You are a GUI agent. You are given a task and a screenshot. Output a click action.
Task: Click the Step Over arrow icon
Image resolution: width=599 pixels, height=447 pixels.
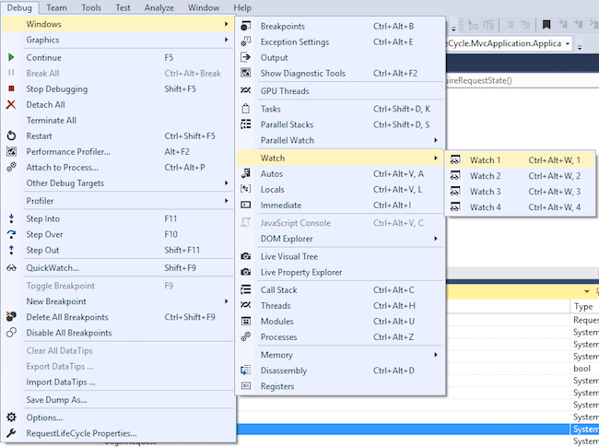(x=11, y=234)
